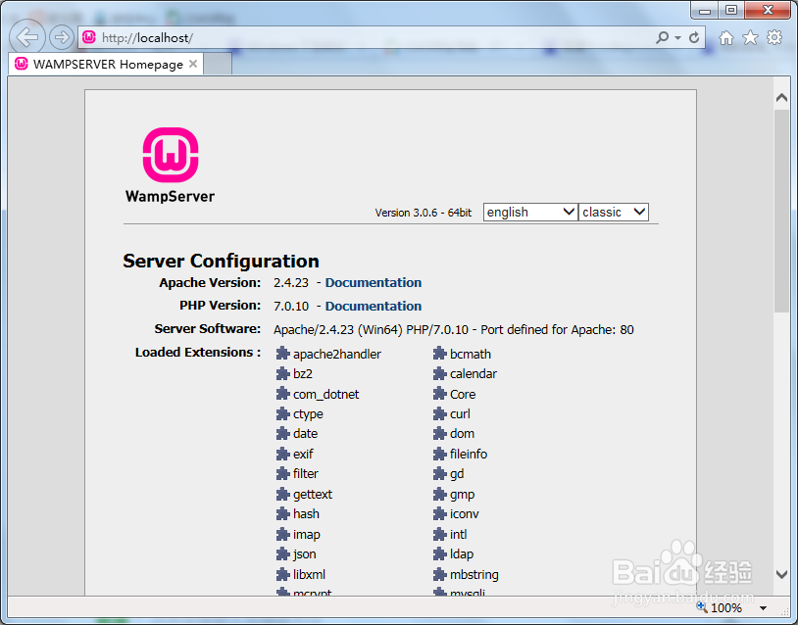Viewport: 798px width, 625px height.
Task: Click the 'Server Configuration' heading
Action: pos(221,261)
